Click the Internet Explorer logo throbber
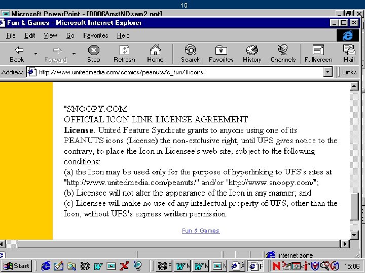 point(348,35)
